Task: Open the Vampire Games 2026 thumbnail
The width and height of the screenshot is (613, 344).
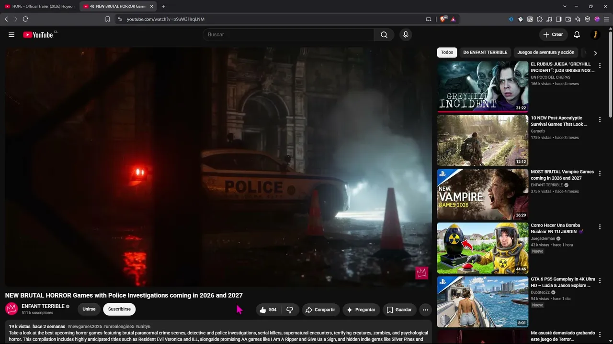Action: click(483, 194)
